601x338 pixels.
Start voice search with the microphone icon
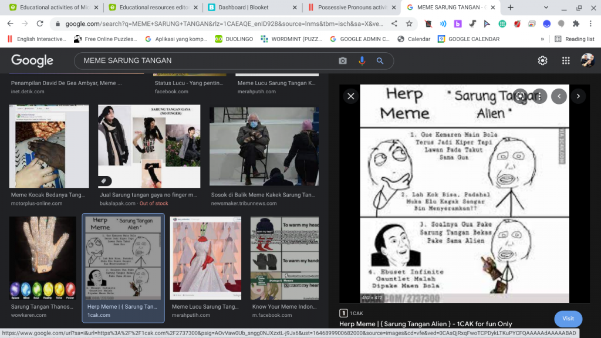(x=362, y=61)
